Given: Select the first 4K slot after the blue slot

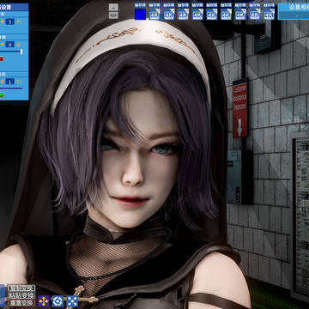Looking at the screenshot, I should pyautogui.click(x=154, y=14).
